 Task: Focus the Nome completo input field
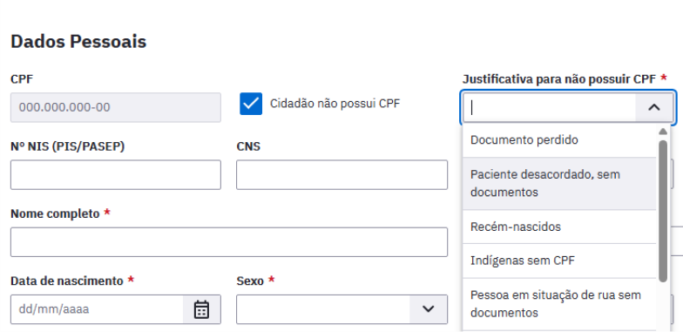(228, 242)
